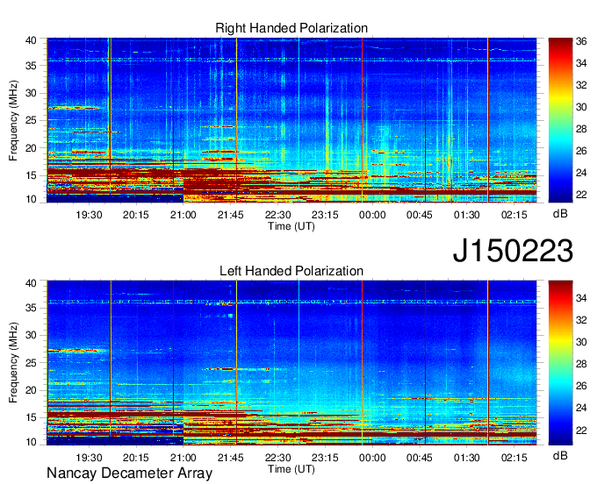The image size is (597, 484).
Task: Click the 35 MHz tick on top plot
Action: tap(31, 66)
